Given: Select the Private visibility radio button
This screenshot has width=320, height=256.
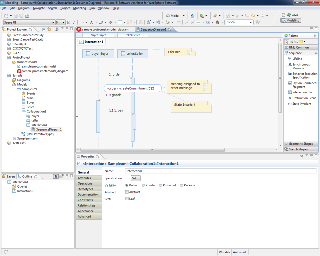Looking at the screenshot, I should [x=143, y=185].
